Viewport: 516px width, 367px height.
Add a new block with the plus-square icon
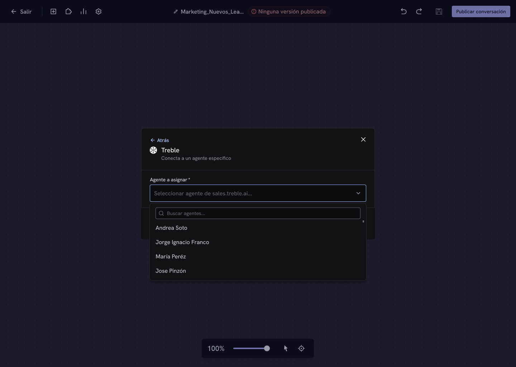[53, 11]
